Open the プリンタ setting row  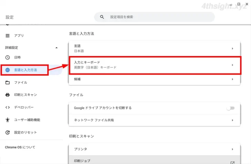tap(154, 149)
